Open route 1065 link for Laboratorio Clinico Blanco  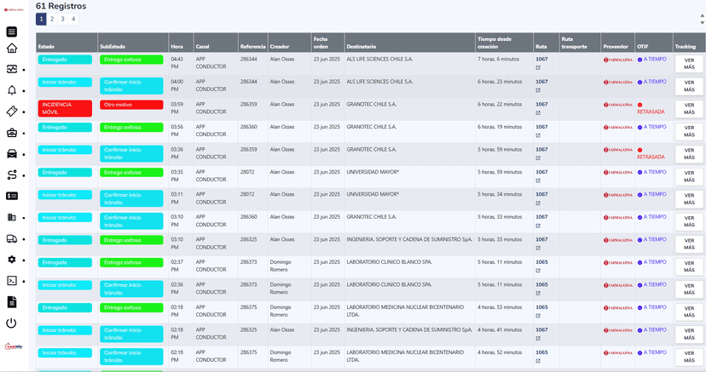(541, 262)
